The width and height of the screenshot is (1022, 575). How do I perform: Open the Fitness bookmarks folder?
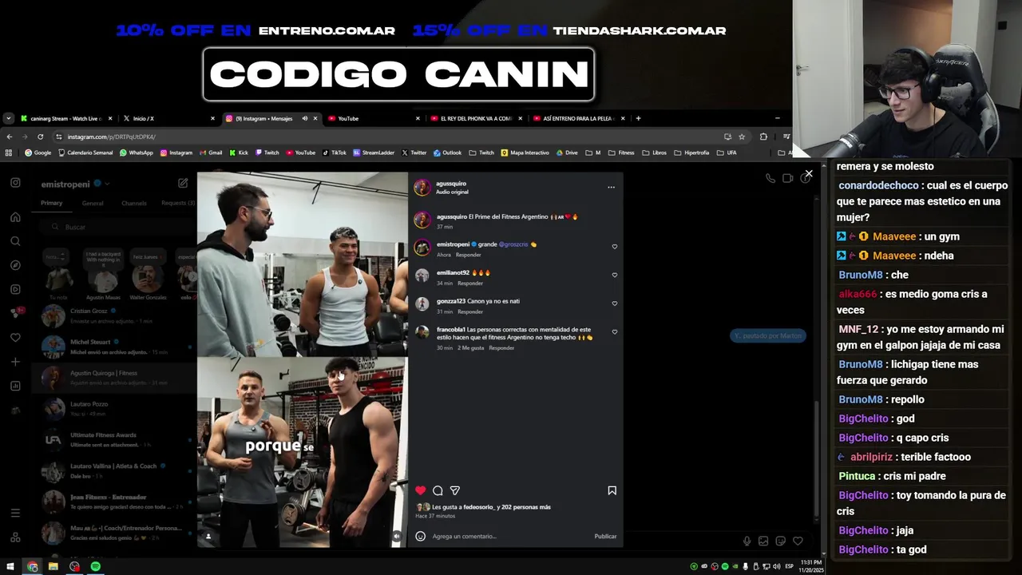click(621, 153)
